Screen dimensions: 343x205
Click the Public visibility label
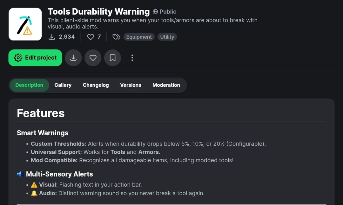click(x=168, y=12)
